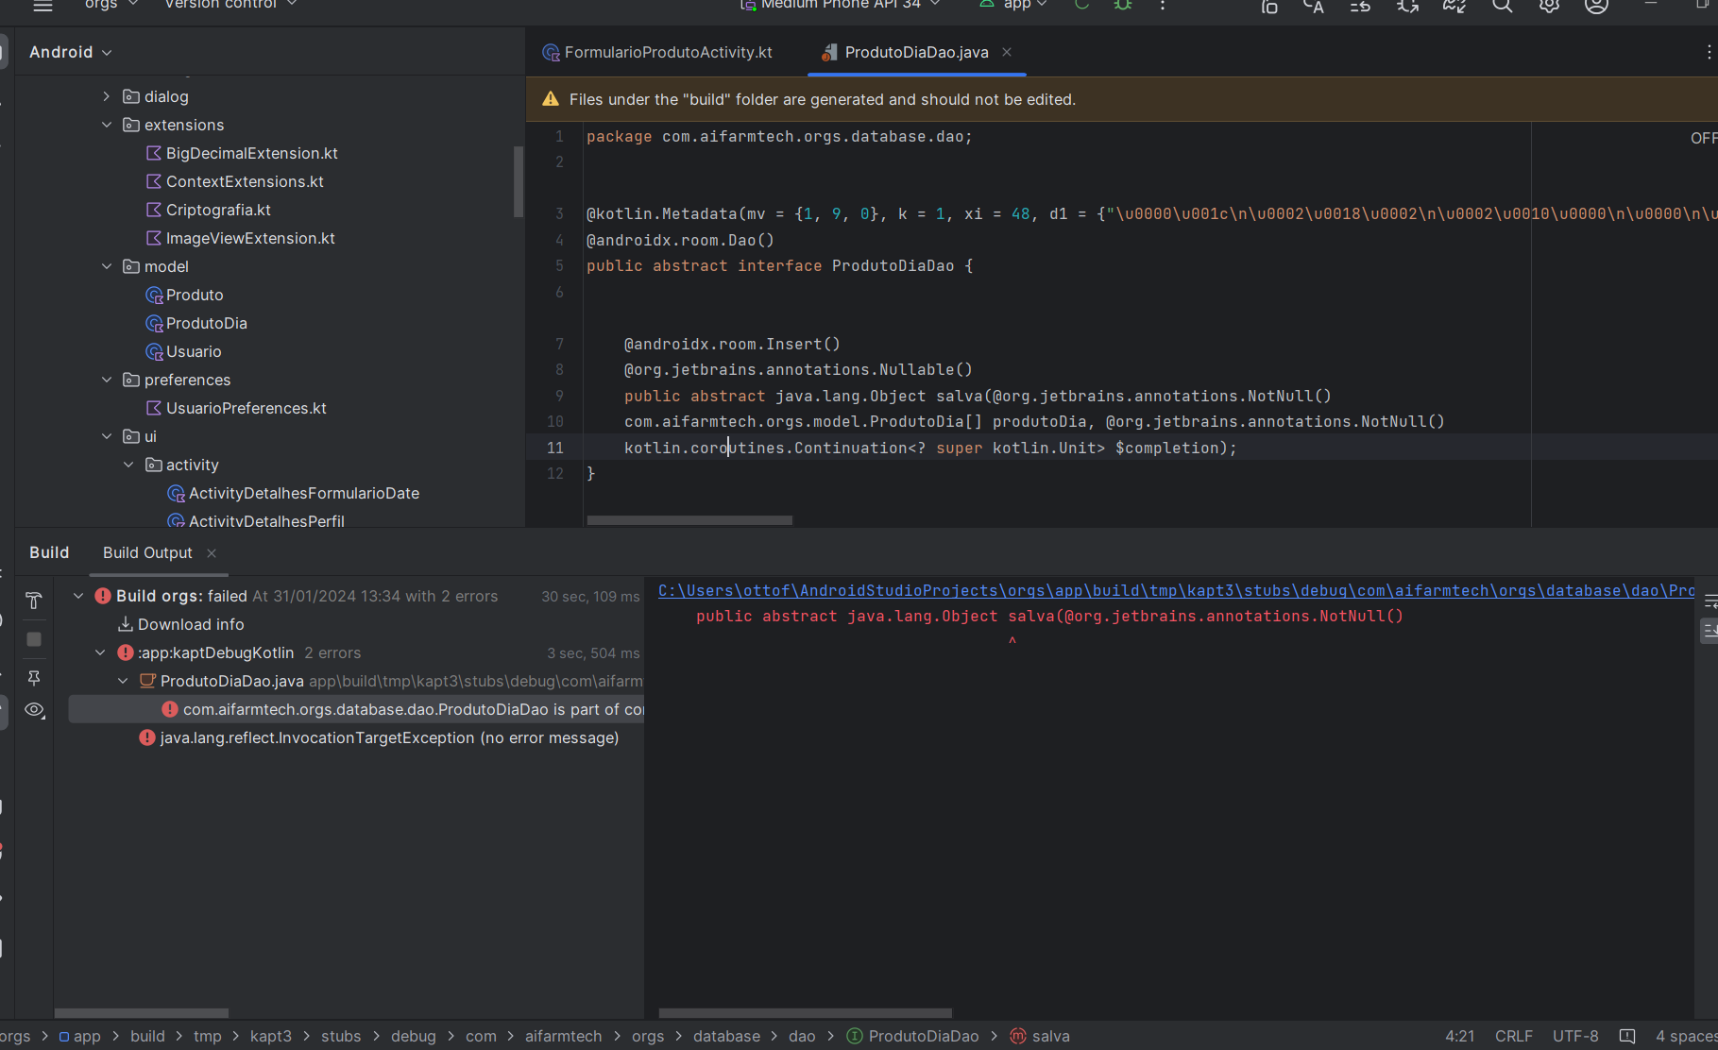The image size is (1718, 1050).
Task: Select the Build Output tab
Action: [147, 552]
